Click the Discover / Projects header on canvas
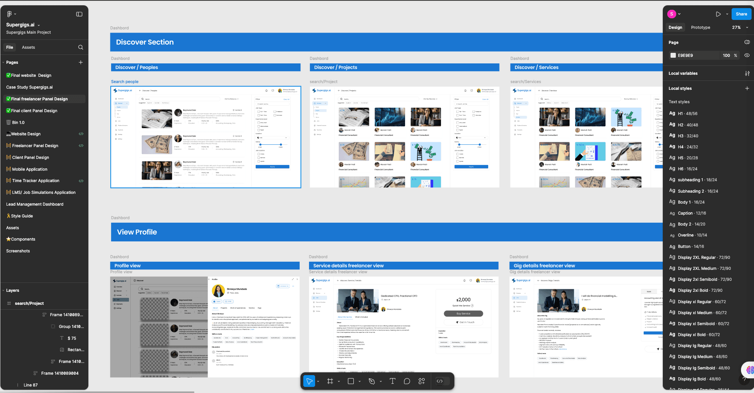Image resolution: width=754 pixels, height=393 pixels. [404, 67]
